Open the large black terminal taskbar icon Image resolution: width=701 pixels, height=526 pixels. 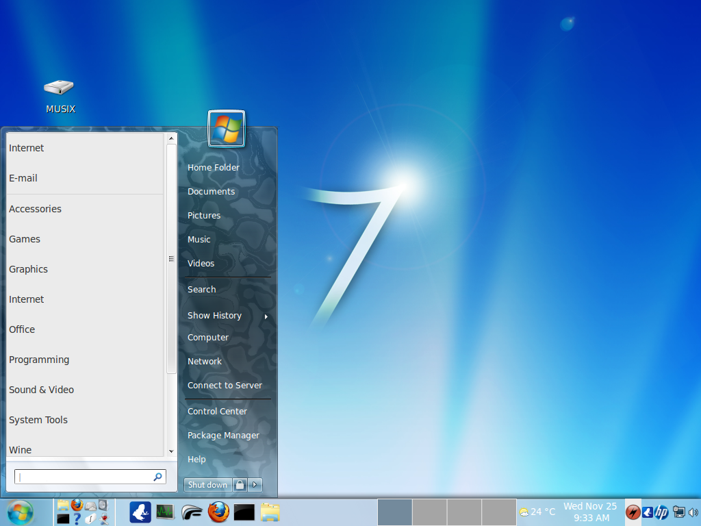click(x=244, y=512)
